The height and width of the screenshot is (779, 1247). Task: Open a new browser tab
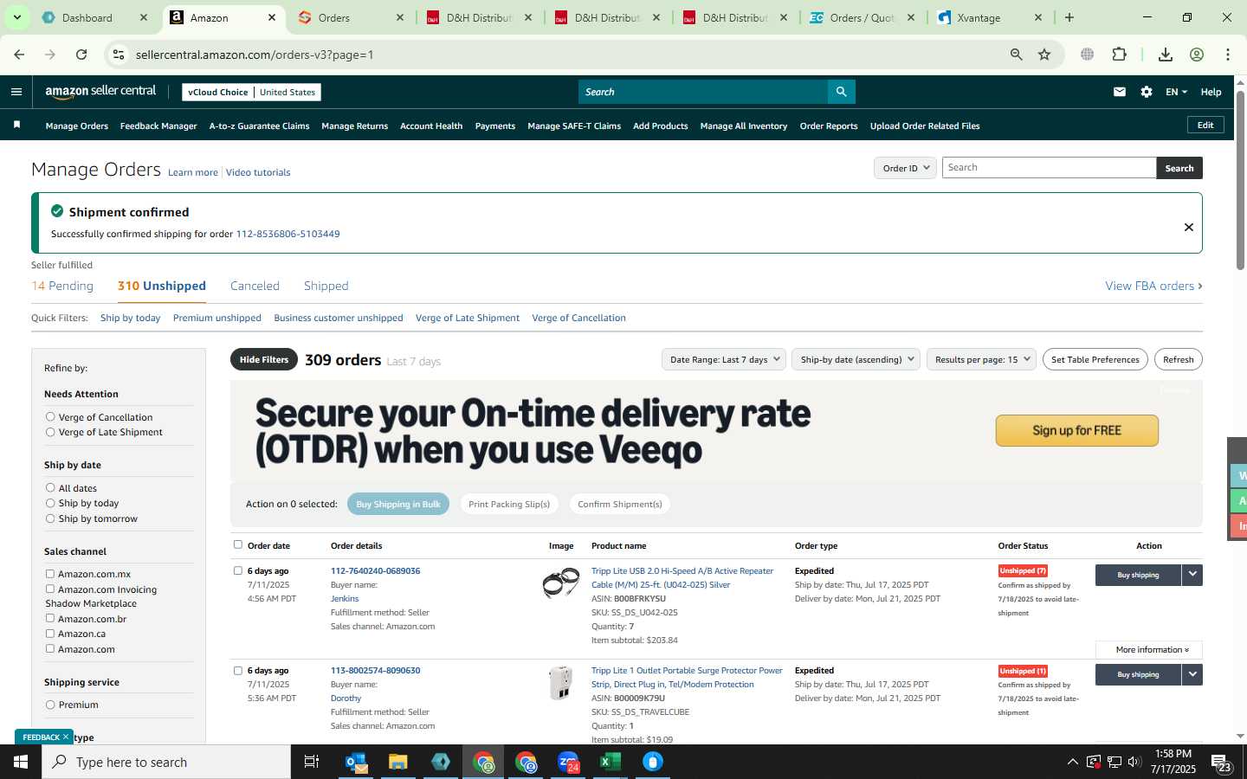coord(1069,17)
